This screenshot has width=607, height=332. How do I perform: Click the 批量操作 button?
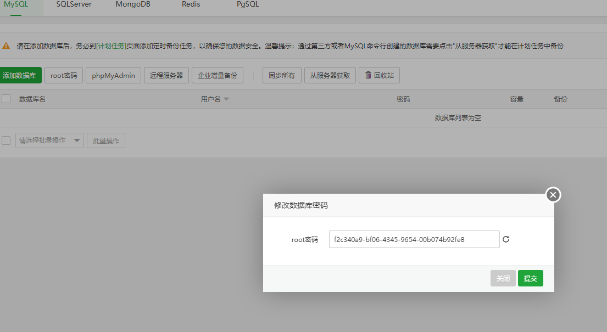point(106,140)
